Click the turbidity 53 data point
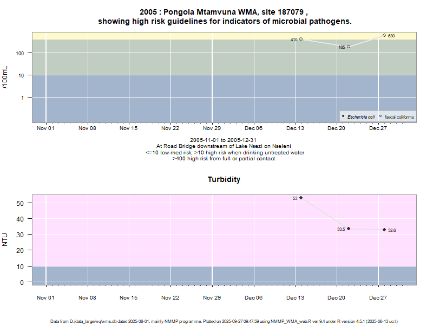 pos(301,198)
